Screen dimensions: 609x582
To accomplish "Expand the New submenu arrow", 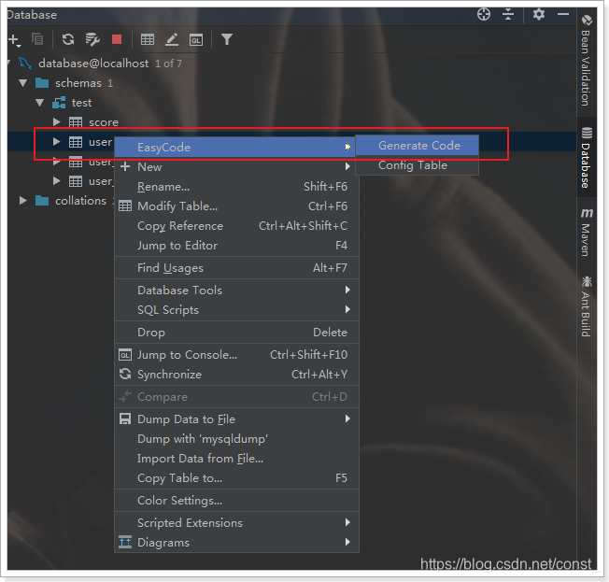I will click(x=347, y=166).
